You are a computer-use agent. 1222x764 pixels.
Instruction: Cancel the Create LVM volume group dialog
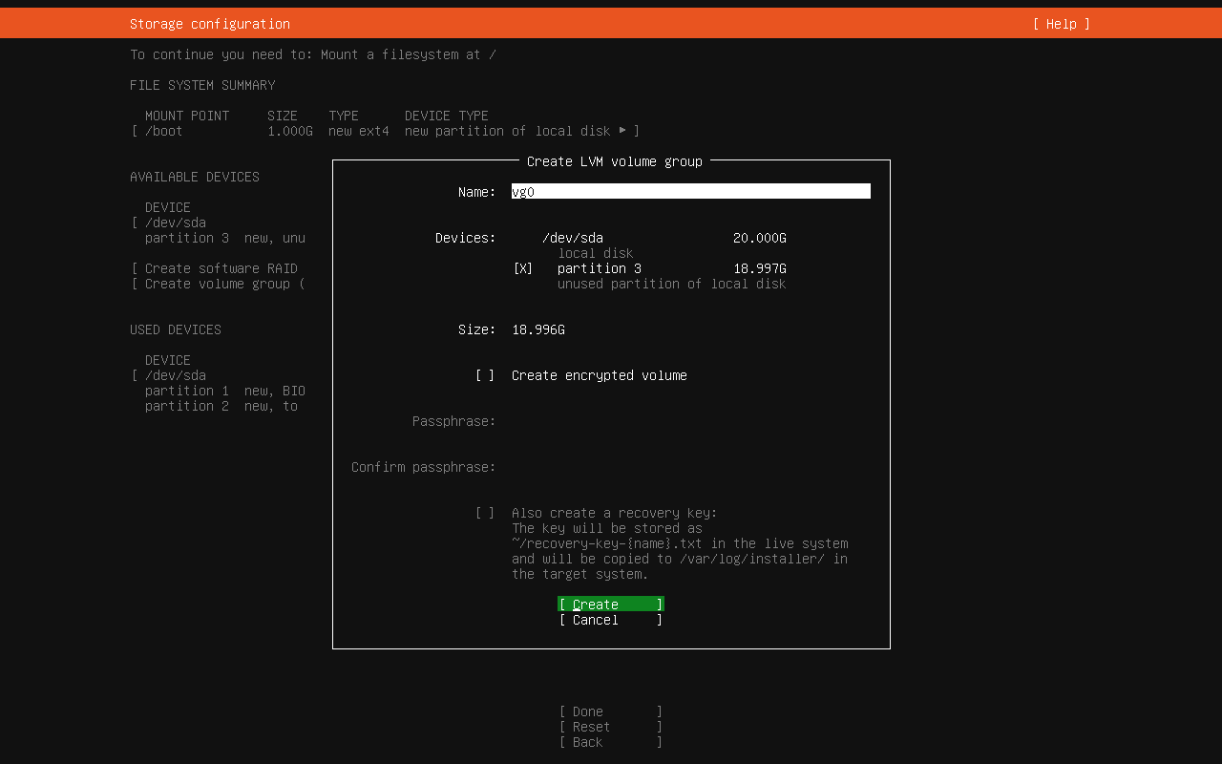pos(610,620)
